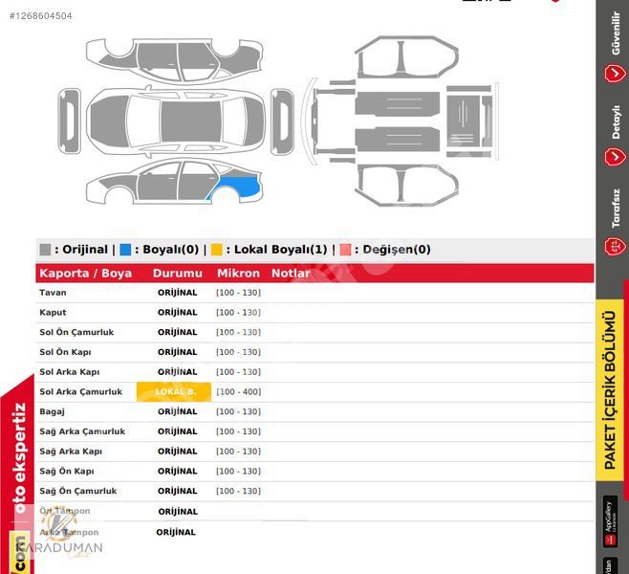Click the Mikron column header
This screenshot has width=629, height=574.
pyautogui.click(x=238, y=273)
